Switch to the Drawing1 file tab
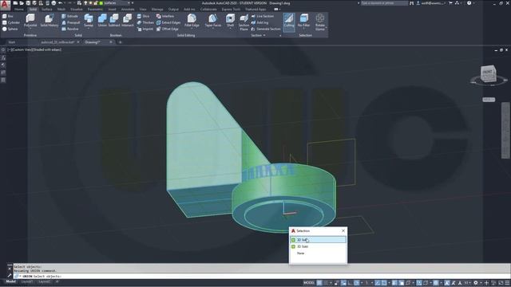 point(93,42)
